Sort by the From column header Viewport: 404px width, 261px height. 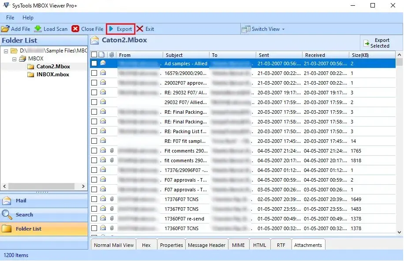(x=140, y=55)
